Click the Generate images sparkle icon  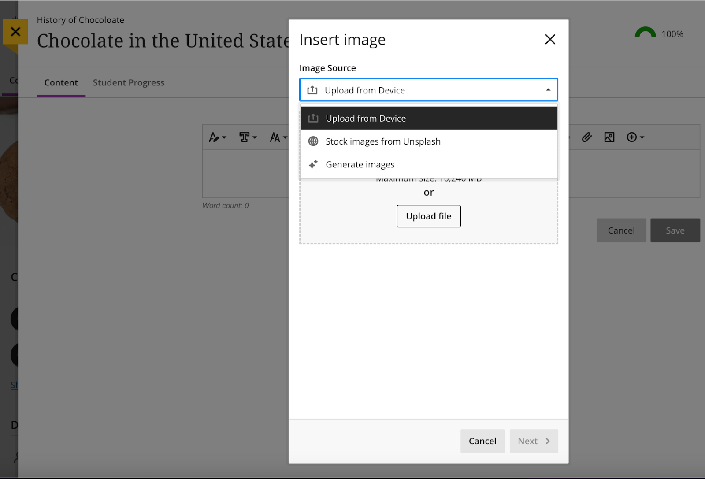point(313,164)
